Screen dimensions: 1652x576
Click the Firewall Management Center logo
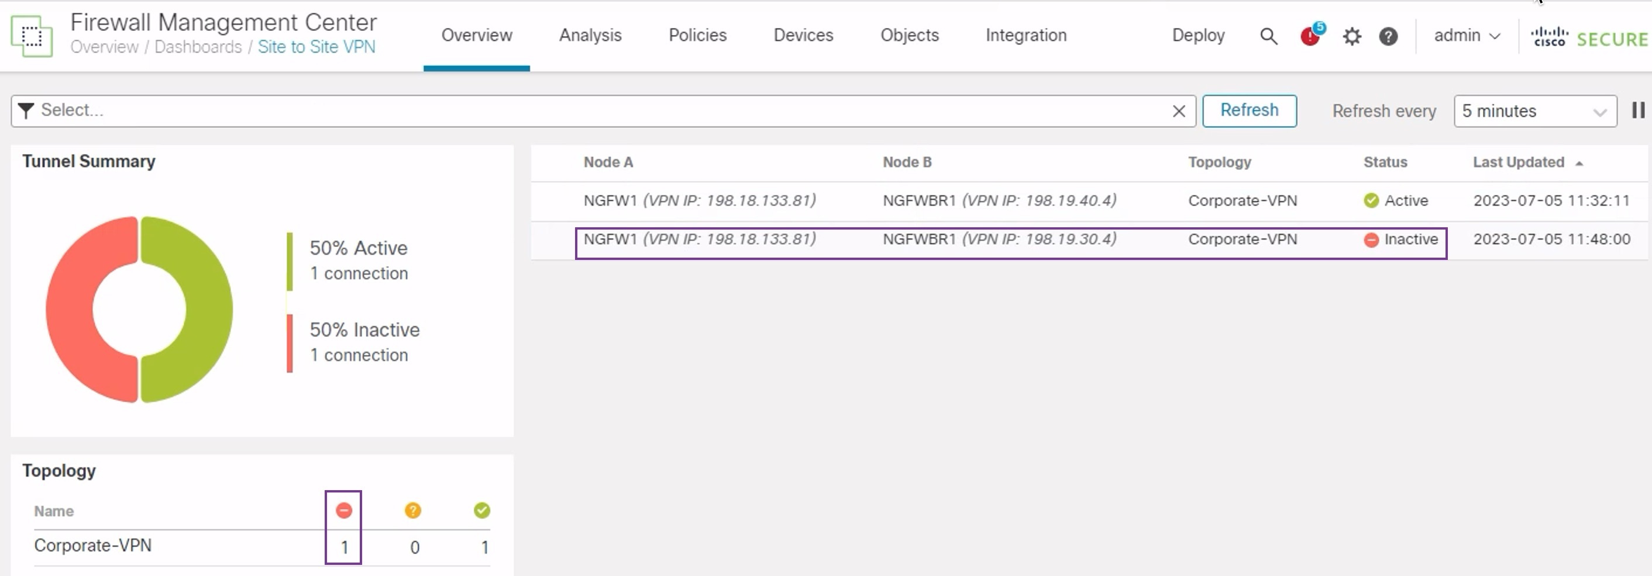click(x=31, y=37)
